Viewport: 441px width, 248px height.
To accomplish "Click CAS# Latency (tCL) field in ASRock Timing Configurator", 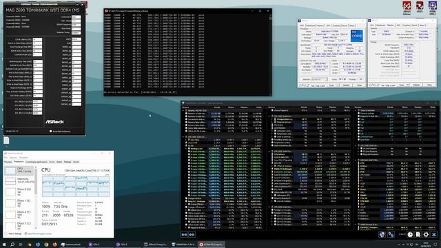I will [37, 39].
